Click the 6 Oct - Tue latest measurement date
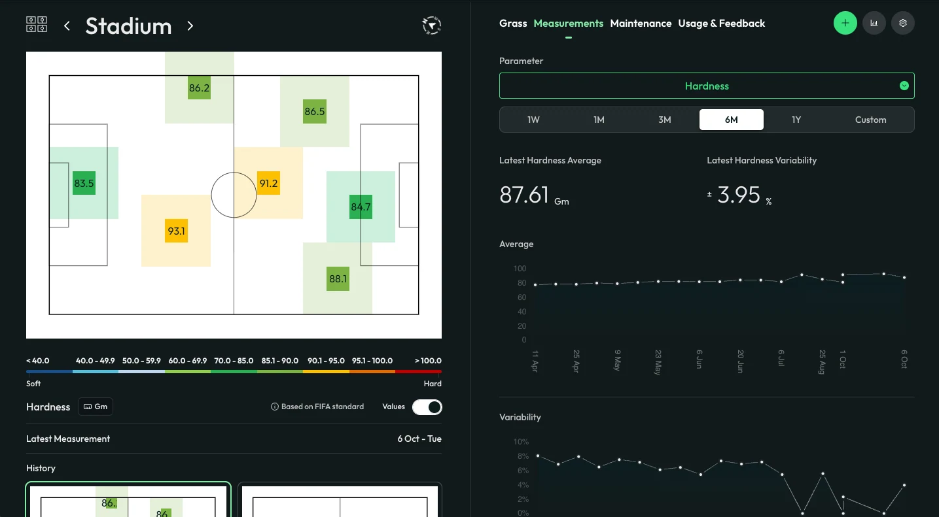 tap(419, 439)
